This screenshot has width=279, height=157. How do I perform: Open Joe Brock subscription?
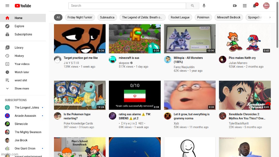[x=23, y=140]
